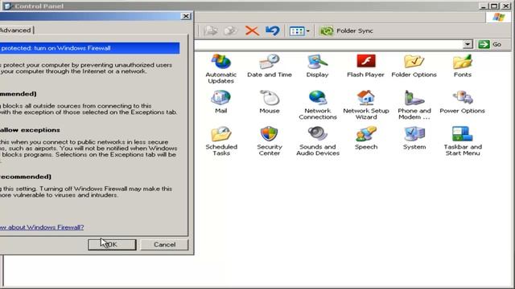Open the System properties icon

pyautogui.click(x=414, y=138)
